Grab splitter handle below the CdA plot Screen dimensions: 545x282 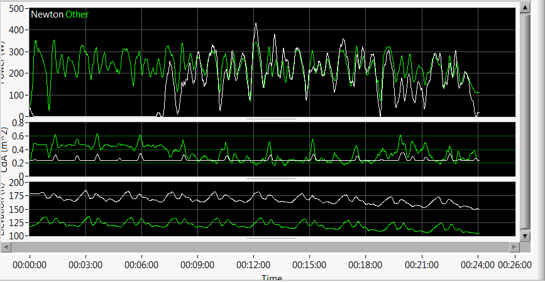tap(270, 178)
